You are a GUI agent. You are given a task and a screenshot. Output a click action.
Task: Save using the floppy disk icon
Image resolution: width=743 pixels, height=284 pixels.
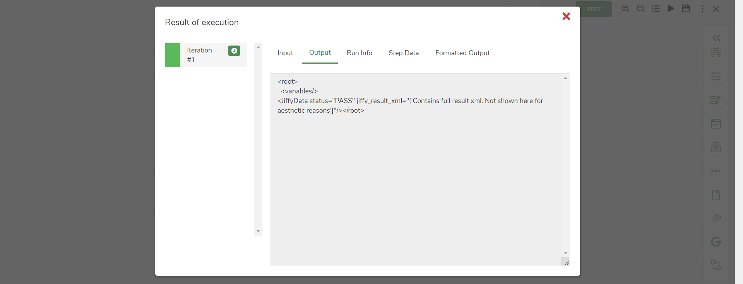tap(686, 8)
